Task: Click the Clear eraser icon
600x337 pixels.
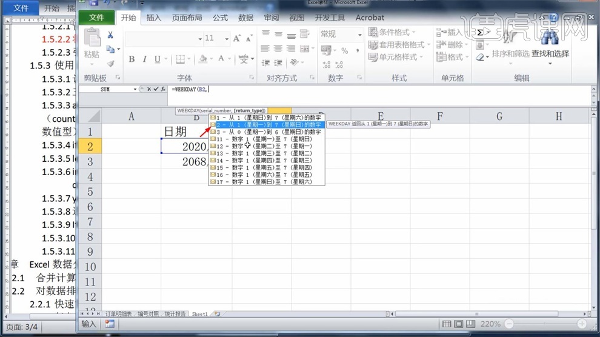Action: pos(480,58)
